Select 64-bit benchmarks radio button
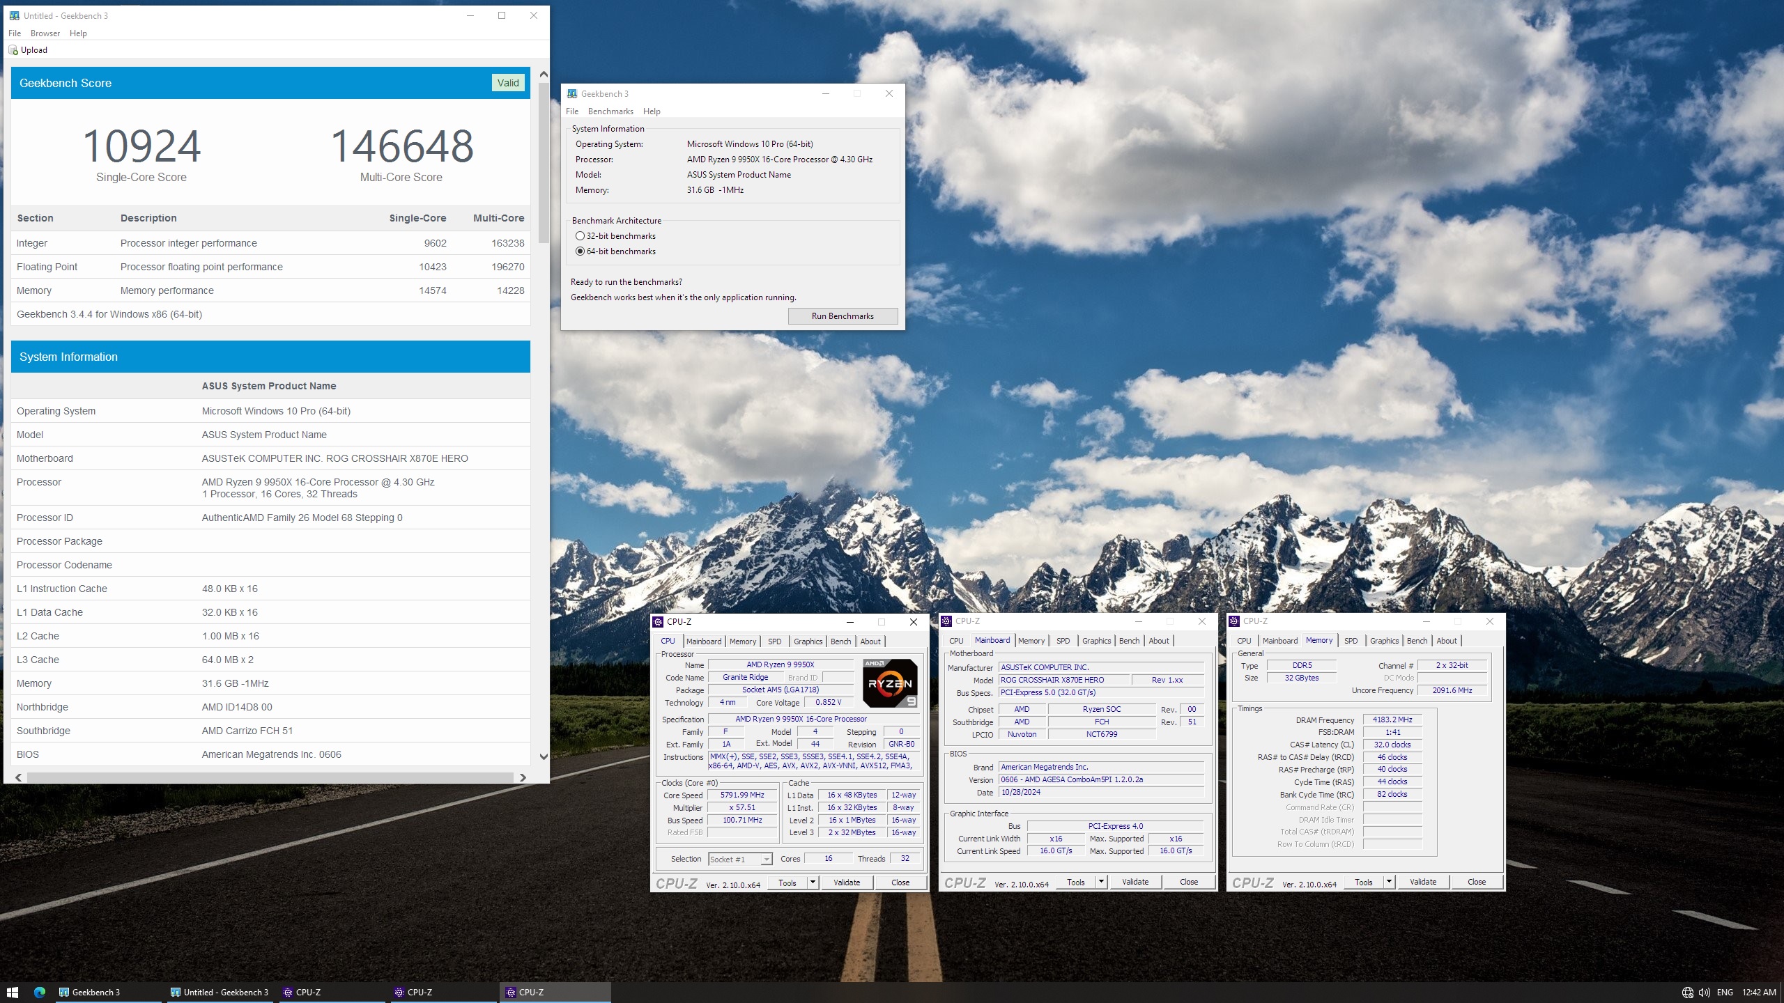This screenshot has width=1784, height=1003. click(x=580, y=251)
